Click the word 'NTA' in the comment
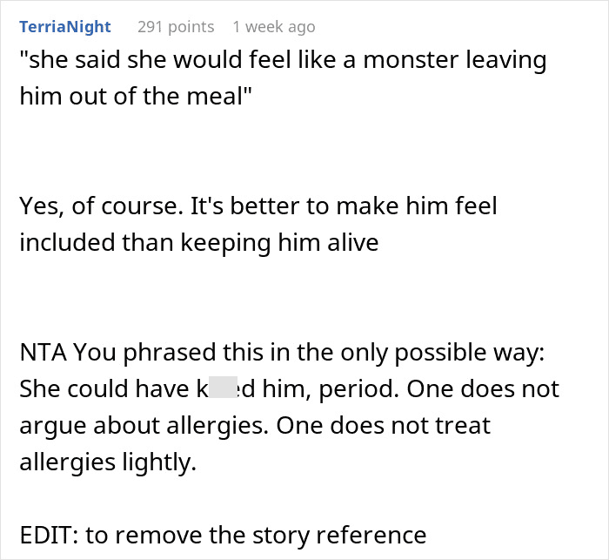 (x=43, y=353)
